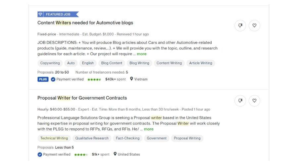The height and width of the screenshot is (165, 298).
Task: Click the Fact-Checking tag
Action: [x=127, y=138]
